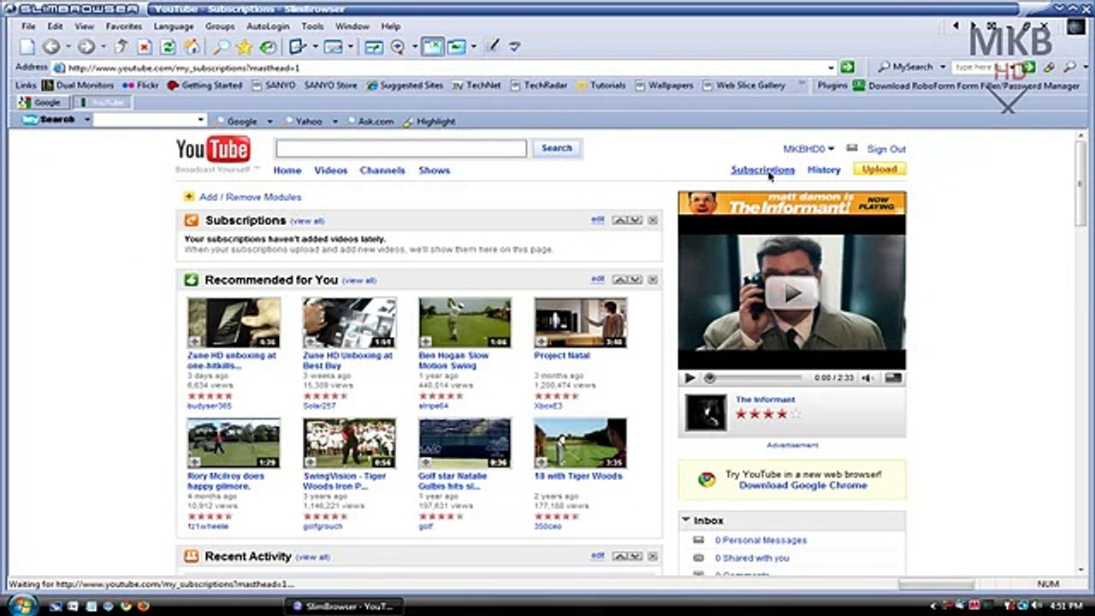The height and width of the screenshot is (616, 1095).
Task: Expand the address bar URL dropdown
Action: tap(830, 68)
